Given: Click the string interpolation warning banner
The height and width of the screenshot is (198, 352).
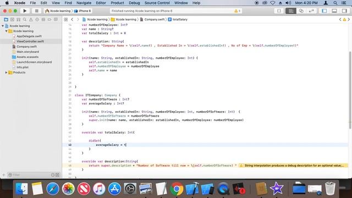Looking at the screenshot, I should 293,166.
